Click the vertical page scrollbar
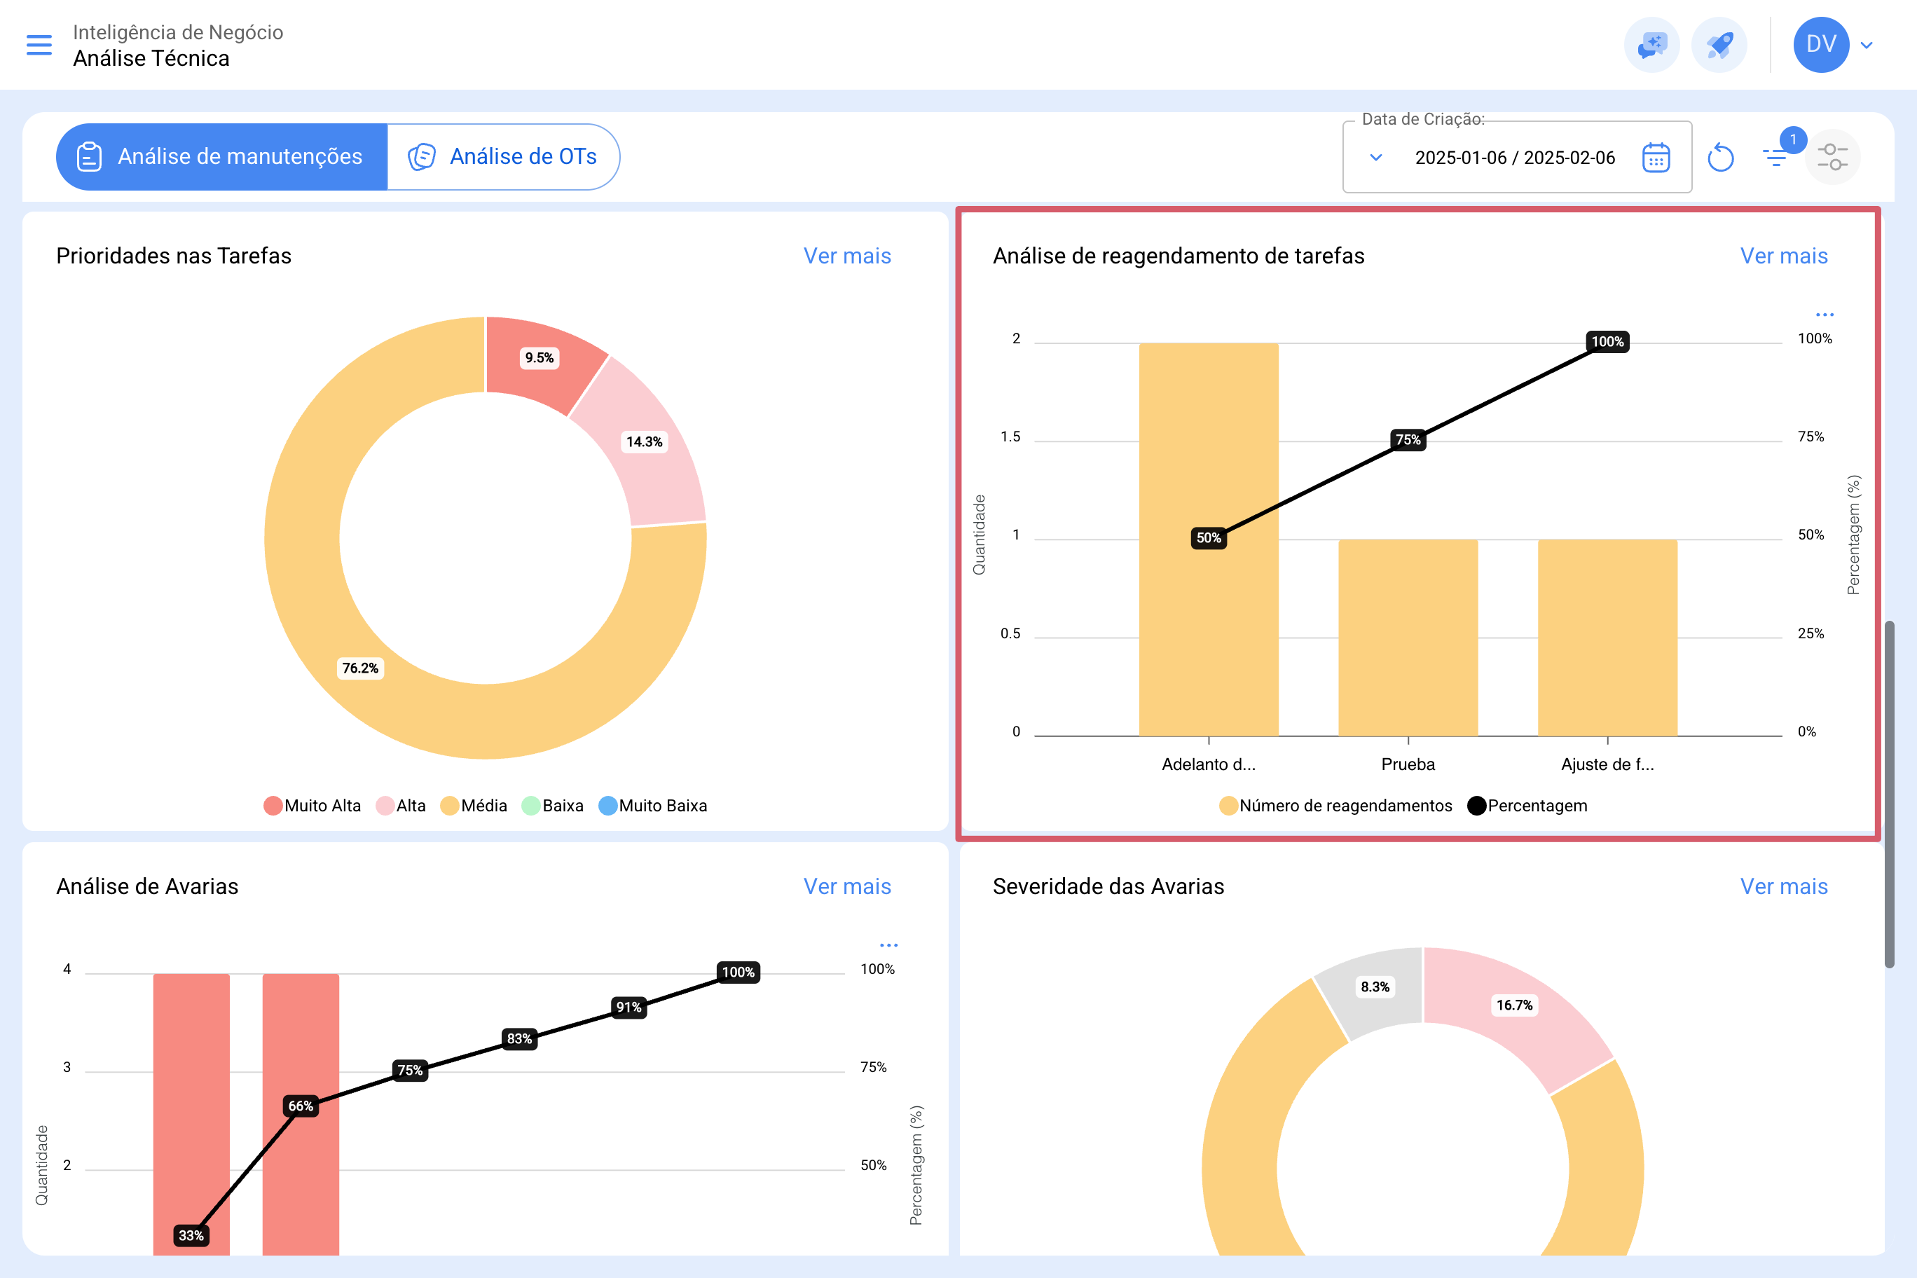The image size is (1917, 1278). pos(1888,795)
